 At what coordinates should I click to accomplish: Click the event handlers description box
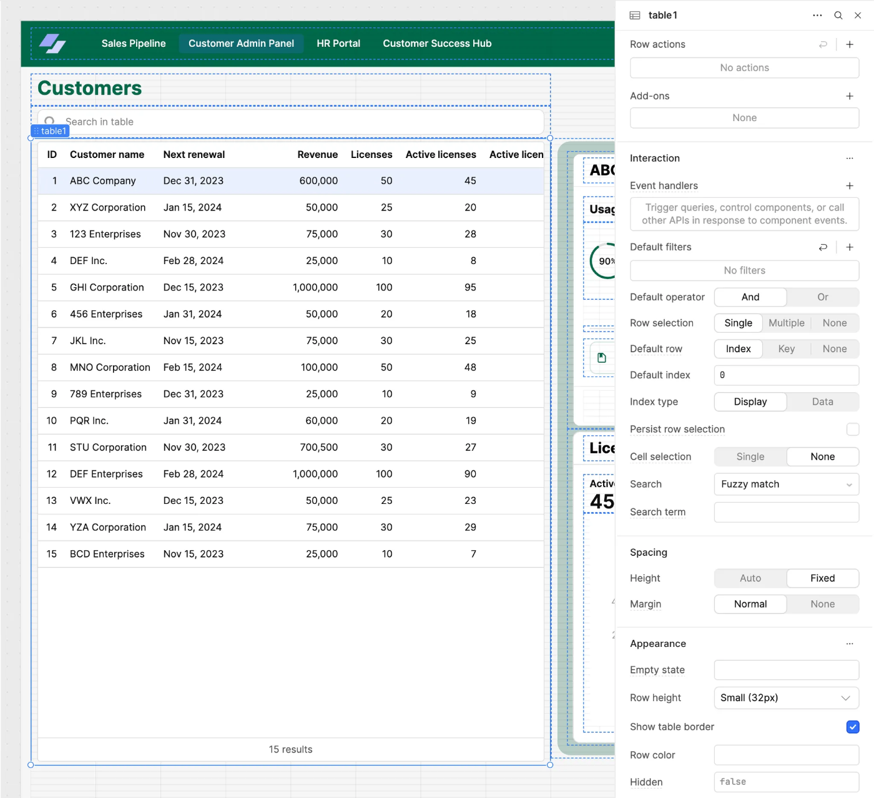[x=745, y=214]
